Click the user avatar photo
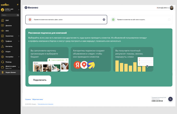Viewport: 177px width, 114px height. [172, 8]
